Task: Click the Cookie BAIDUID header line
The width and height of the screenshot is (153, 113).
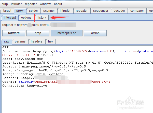Action: click(56, 82)
